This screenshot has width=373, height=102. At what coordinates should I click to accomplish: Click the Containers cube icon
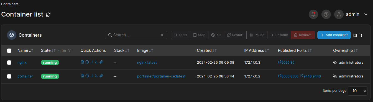12,35
